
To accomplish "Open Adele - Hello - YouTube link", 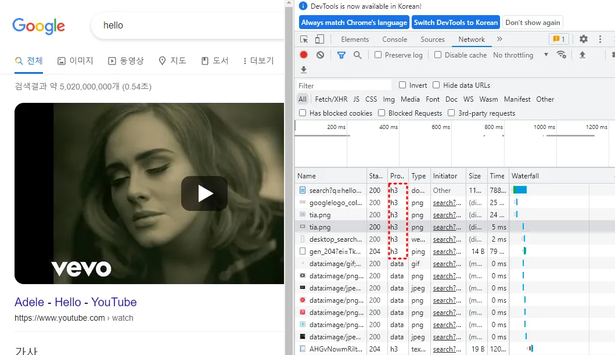I will click(75, 302).
